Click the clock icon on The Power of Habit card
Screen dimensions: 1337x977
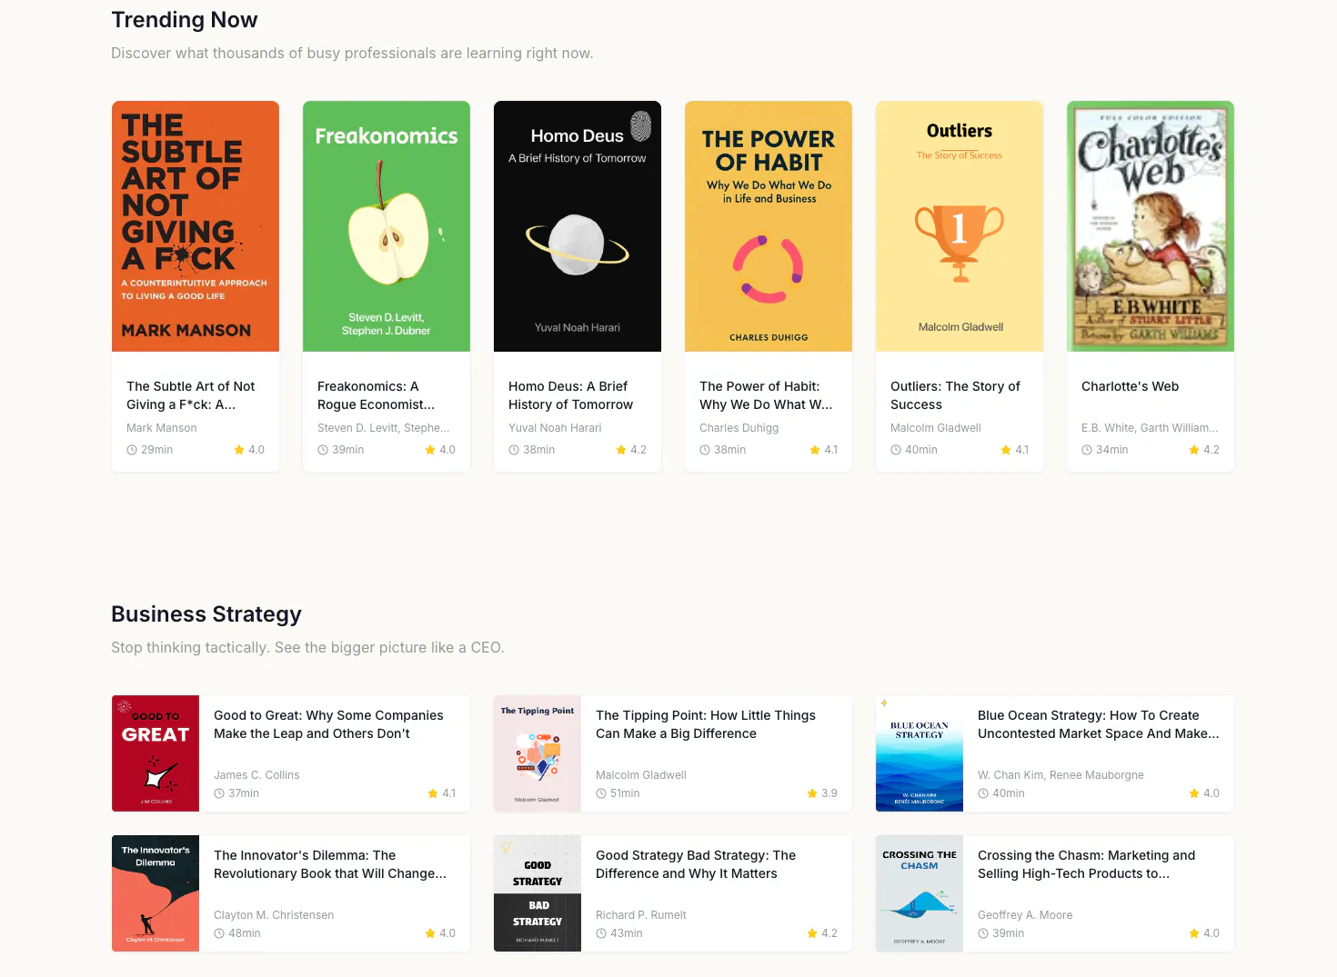(x=705, y=450)
